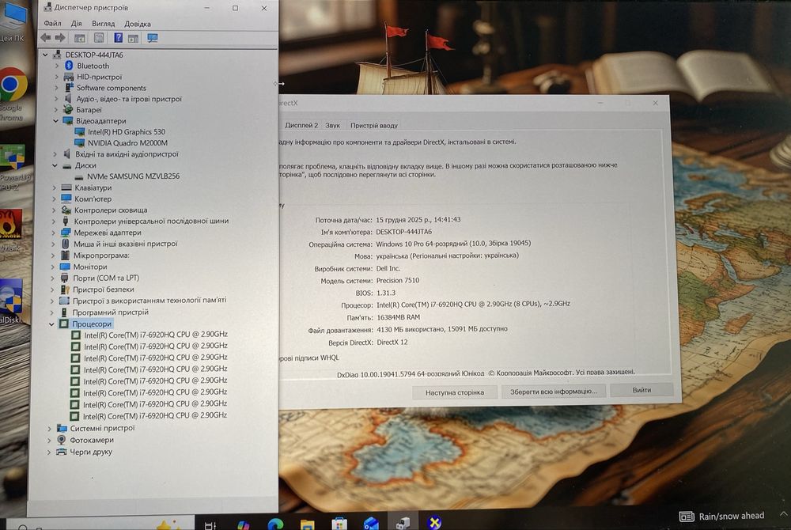The width and height of the screenshot is (791, 530).
Task: Select the Комп'ютер tree item
Action: pos(93,199)
